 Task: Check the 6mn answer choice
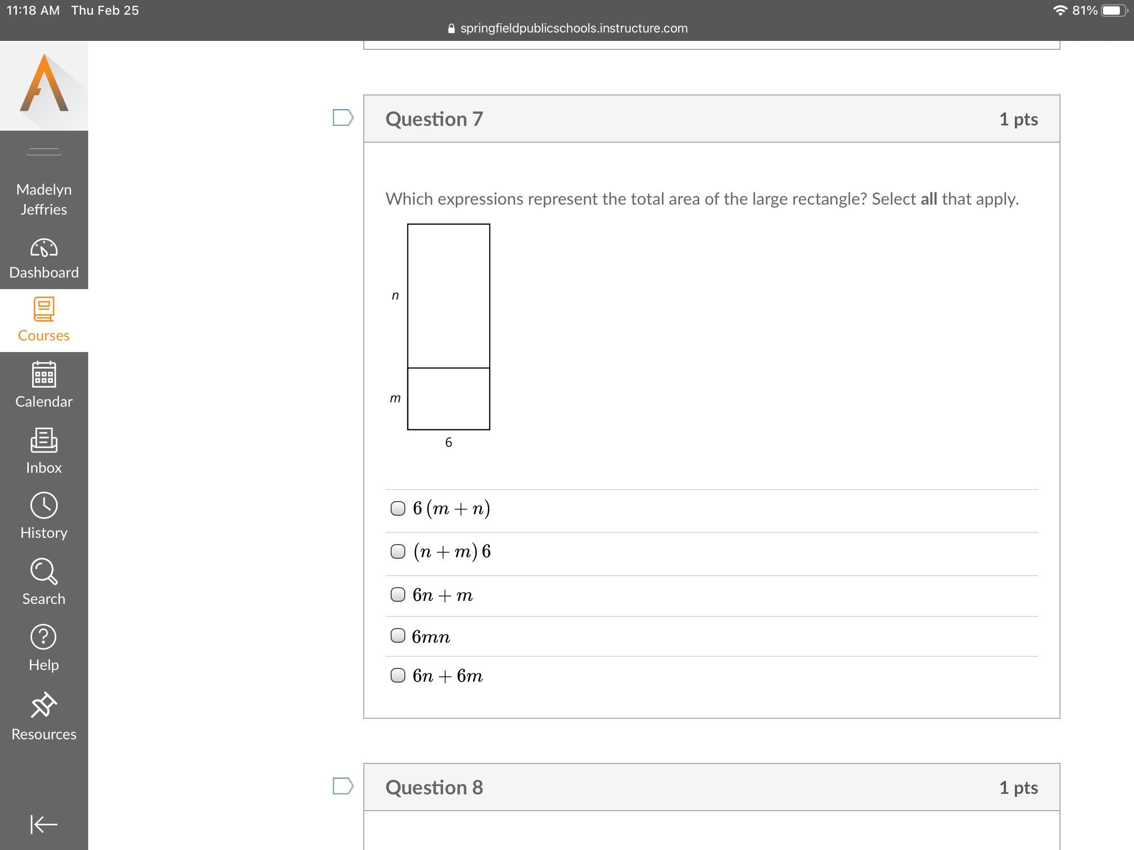398,636
